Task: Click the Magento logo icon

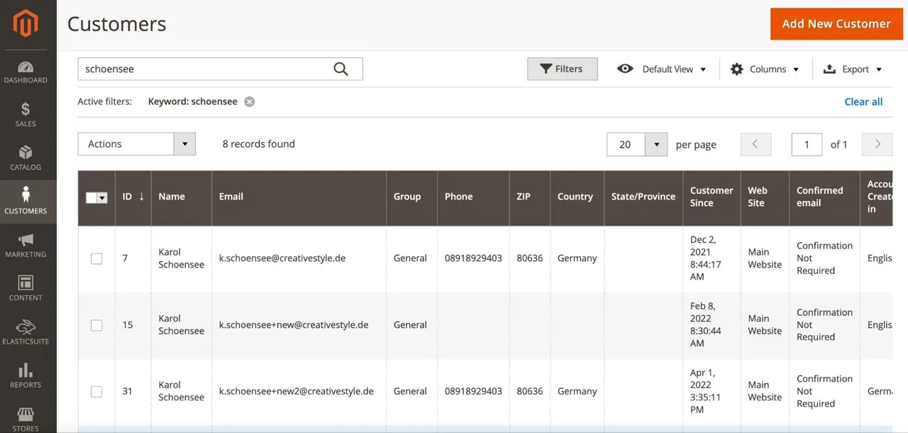Action: coord(26,23)
